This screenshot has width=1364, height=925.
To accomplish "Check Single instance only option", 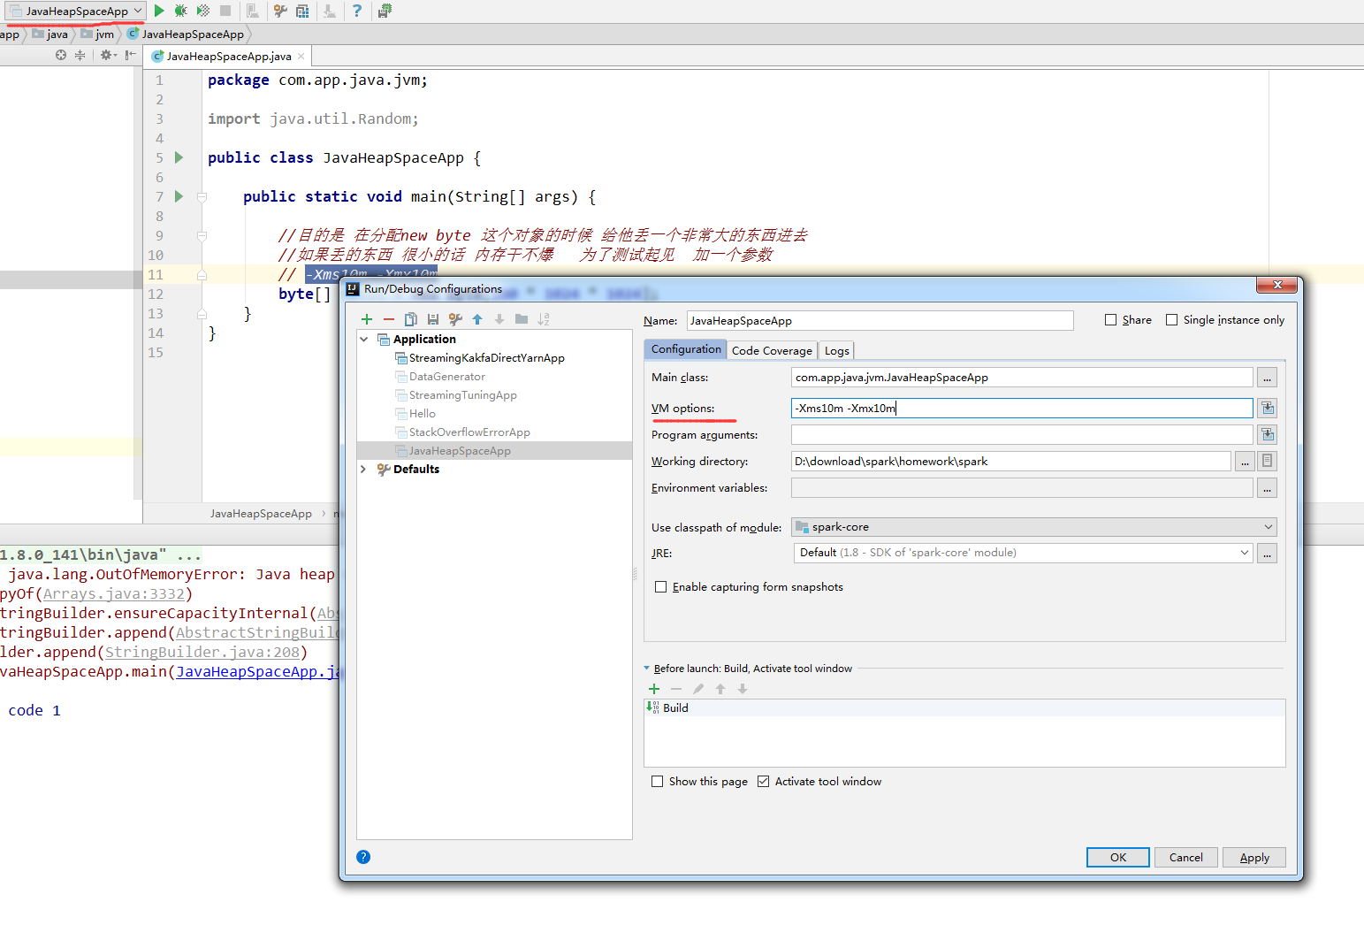I will tap(1171, 320).
